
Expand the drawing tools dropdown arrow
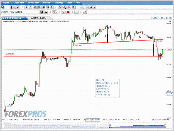pos(94,8)
